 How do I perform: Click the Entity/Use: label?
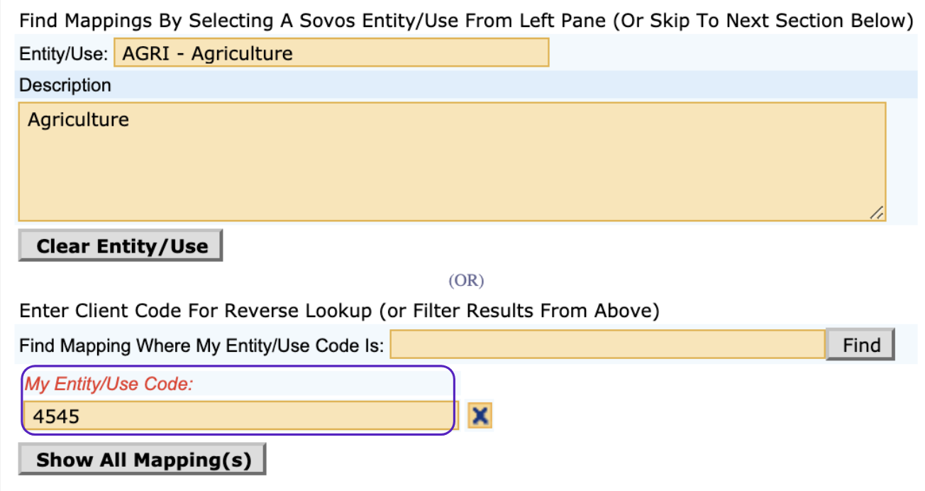64,53
